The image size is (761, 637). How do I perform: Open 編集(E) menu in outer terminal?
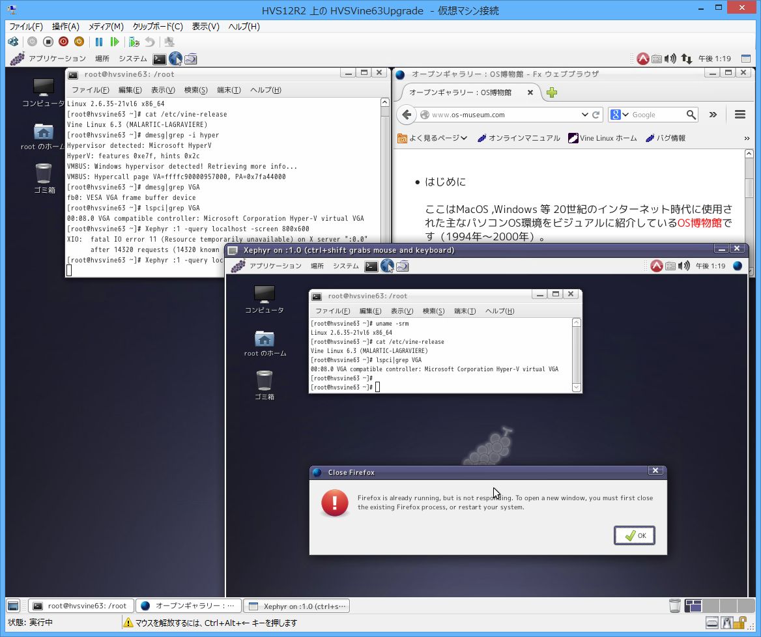pos(130,90)
